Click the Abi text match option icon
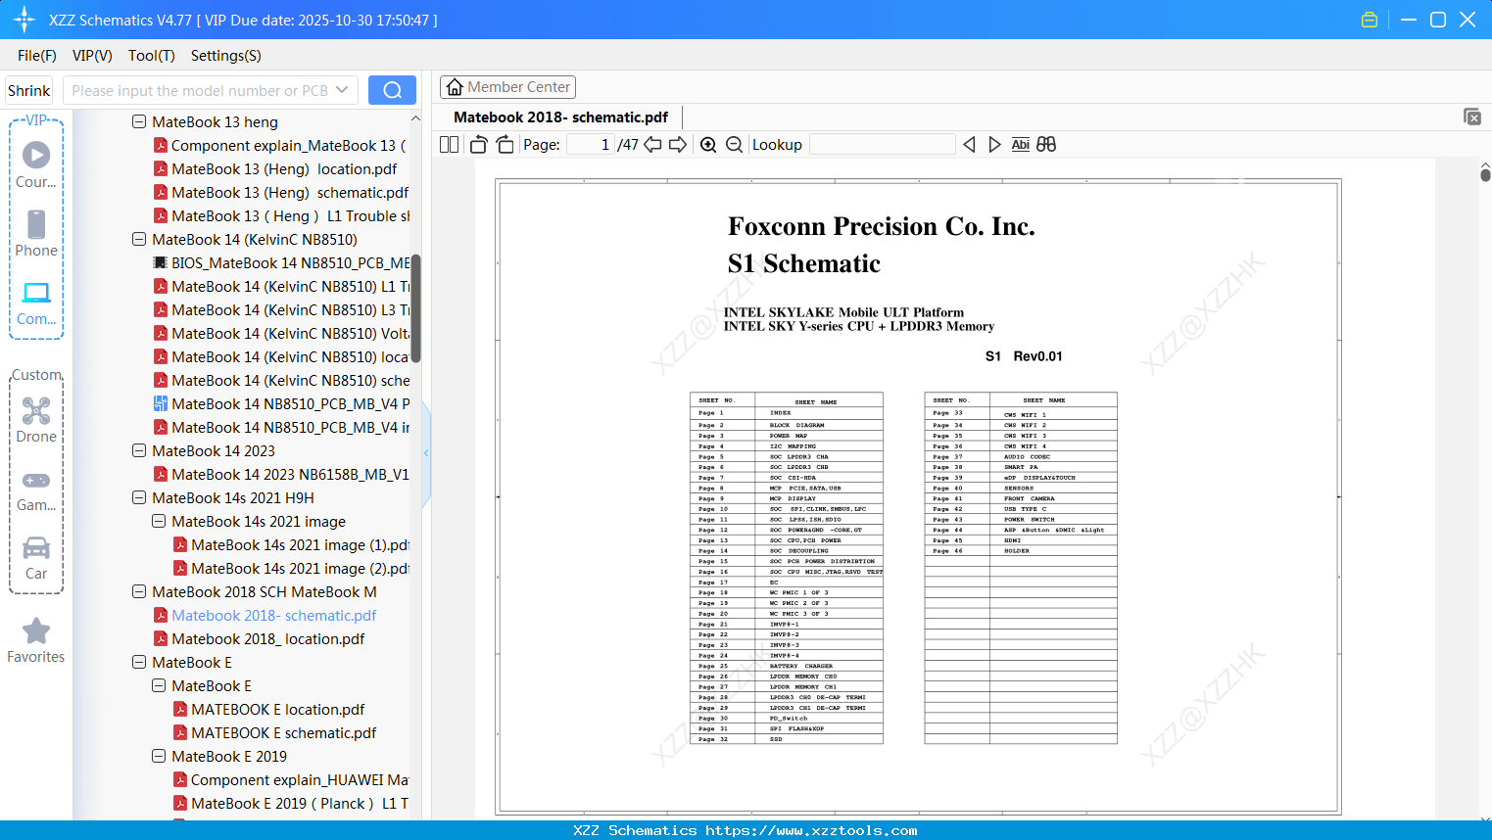The height and width of the screenshot is (840, 1492). tap(1020, 145)
